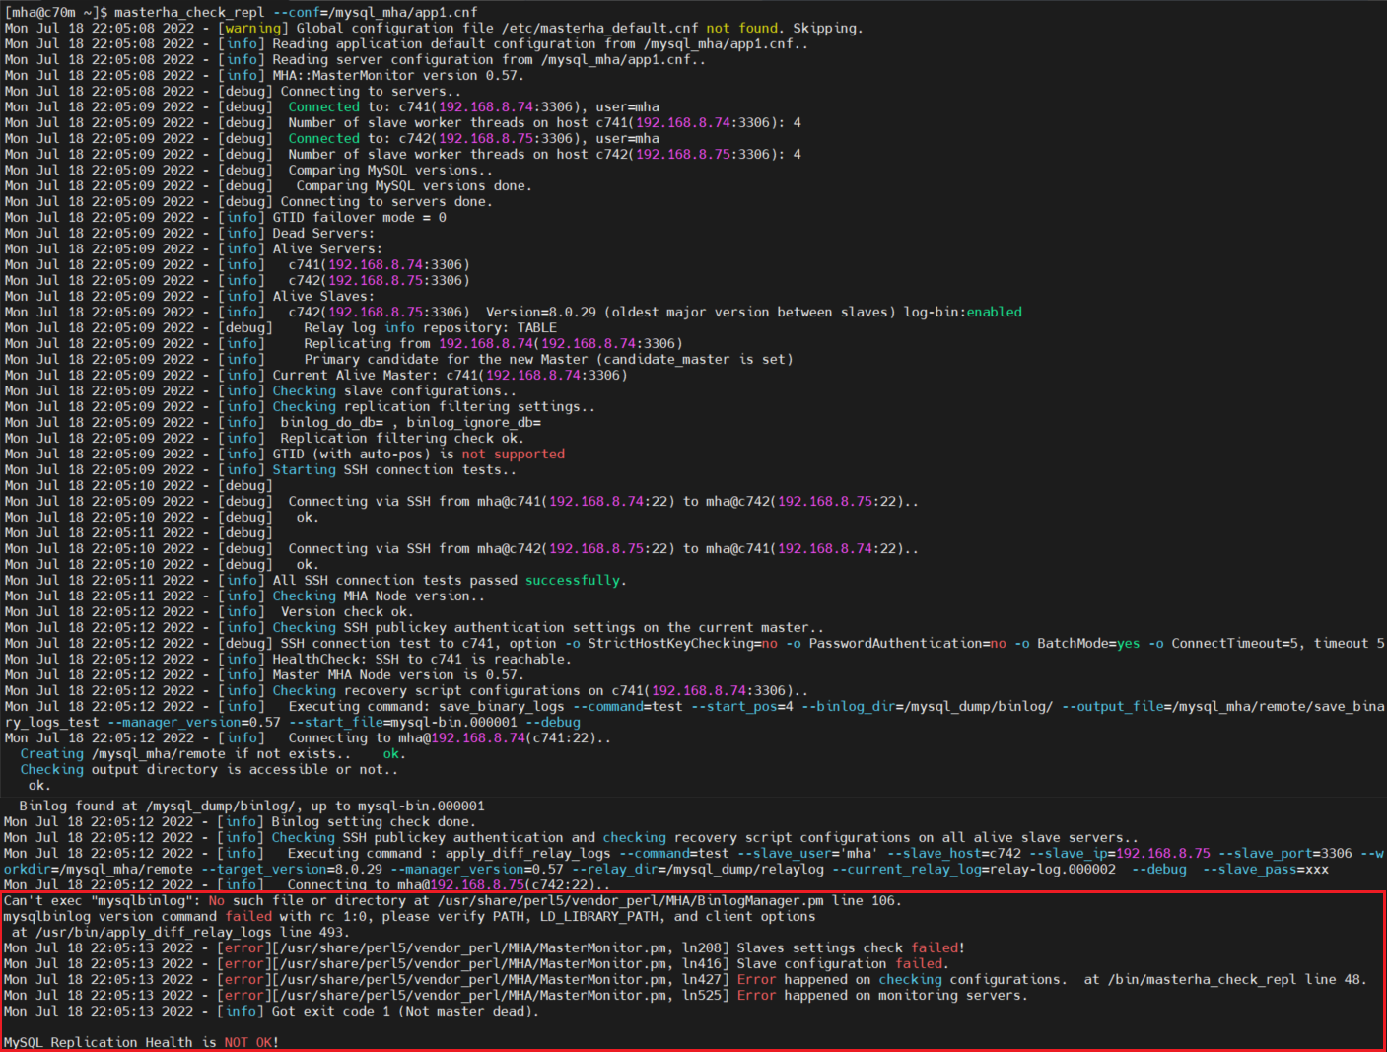Click 'Replication filtering check ok.' text
The width and height of the screenshot is (1387, 1052).
[x=402, y=438]
